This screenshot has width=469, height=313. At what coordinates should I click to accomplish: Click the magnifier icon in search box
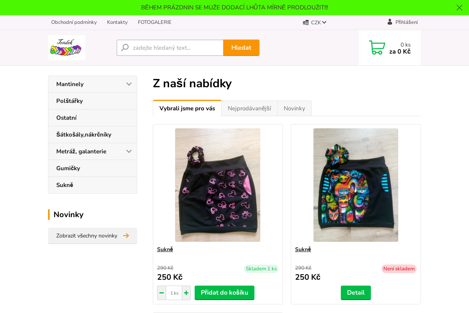tap(125, 48)
